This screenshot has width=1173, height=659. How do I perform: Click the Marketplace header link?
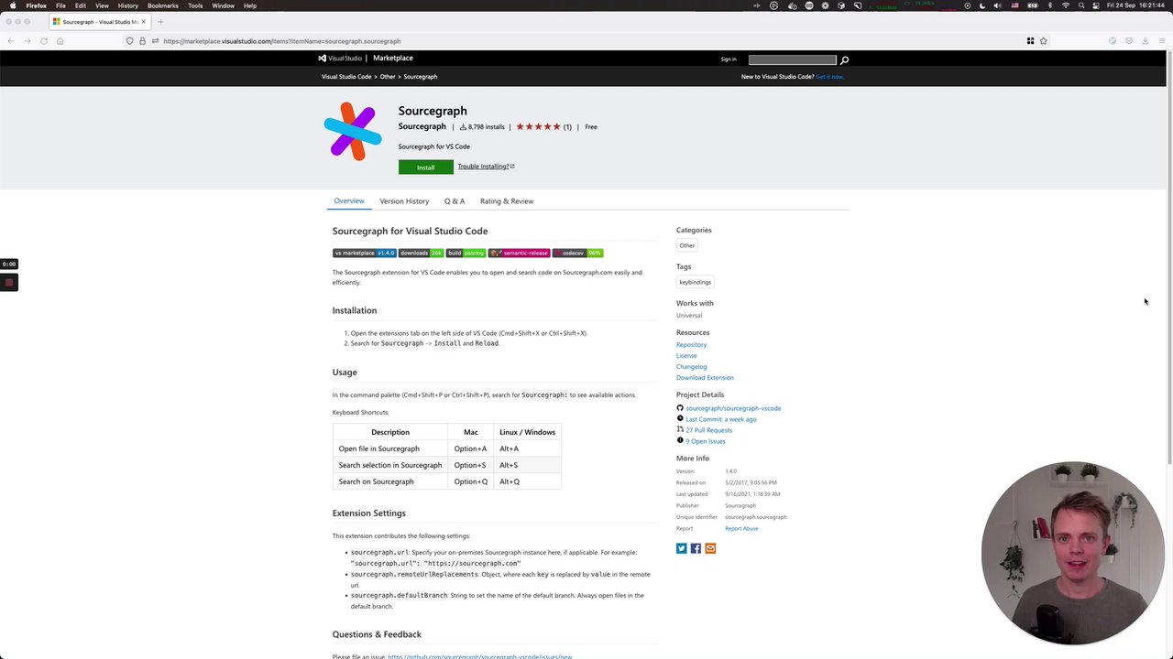[392, 58]
